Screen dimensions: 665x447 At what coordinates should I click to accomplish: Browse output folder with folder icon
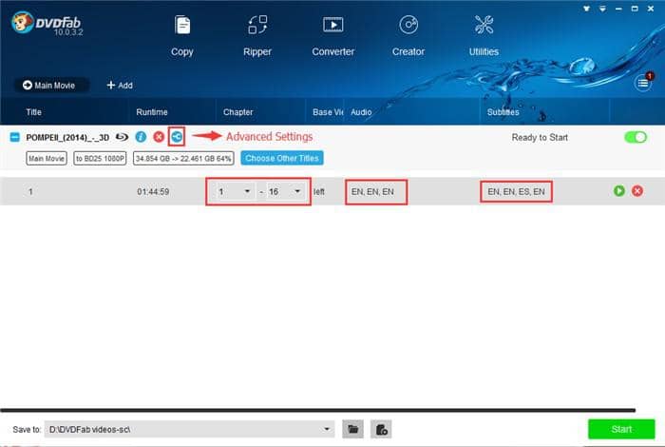(x=352, y=429)
